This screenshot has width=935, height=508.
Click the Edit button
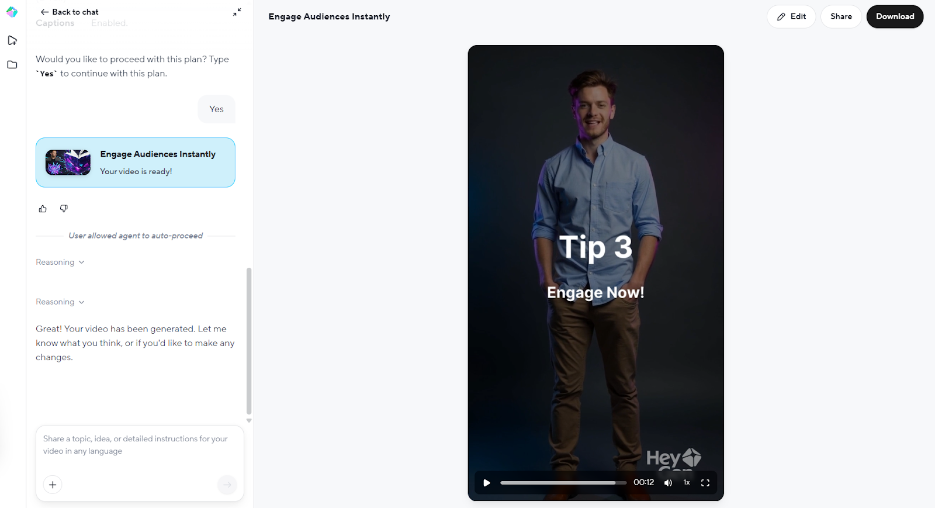click(x=791, y=16)
